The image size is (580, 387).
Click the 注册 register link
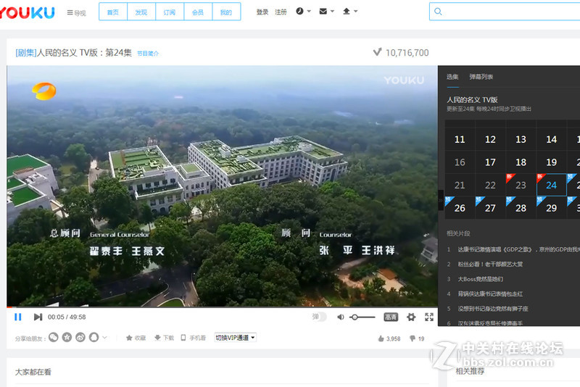click(281, 12)
